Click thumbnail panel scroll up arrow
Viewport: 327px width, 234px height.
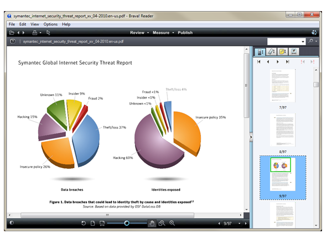pyautogui.click(x=316, y=70)
